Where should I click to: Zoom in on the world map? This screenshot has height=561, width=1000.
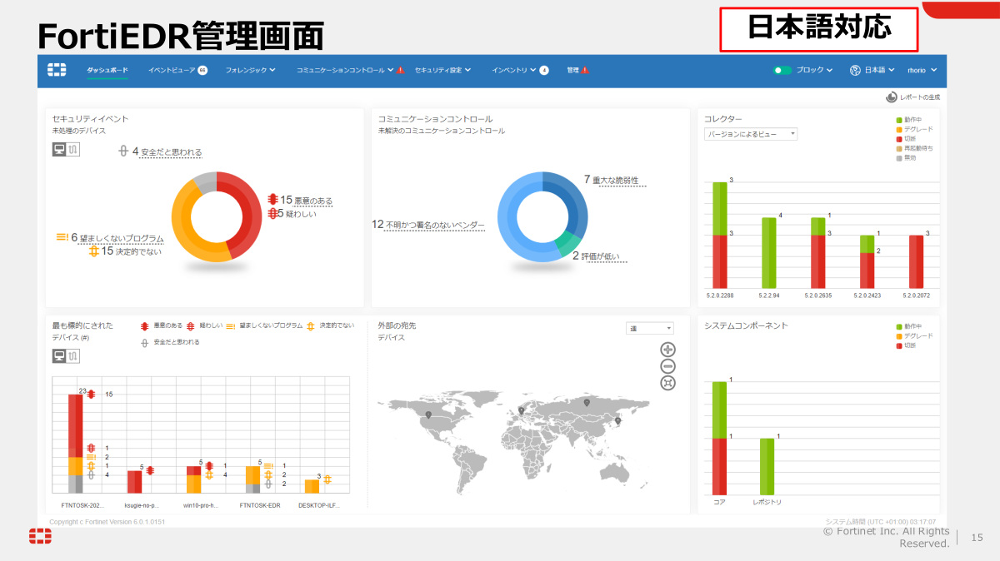(x=667, y=350)
